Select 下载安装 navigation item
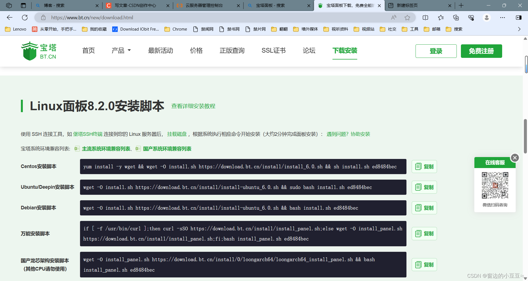 345,51
